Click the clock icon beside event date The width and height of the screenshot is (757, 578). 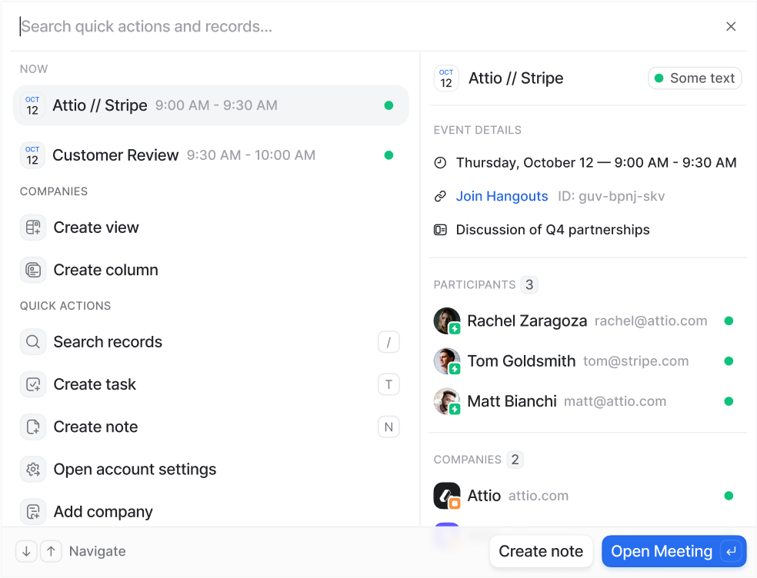439,162
